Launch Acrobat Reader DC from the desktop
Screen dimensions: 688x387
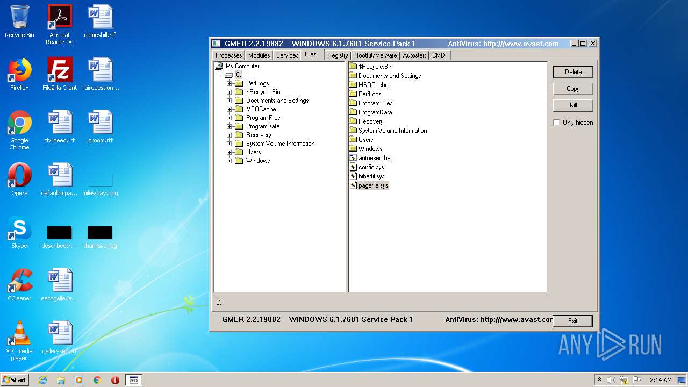click(60, 25)
